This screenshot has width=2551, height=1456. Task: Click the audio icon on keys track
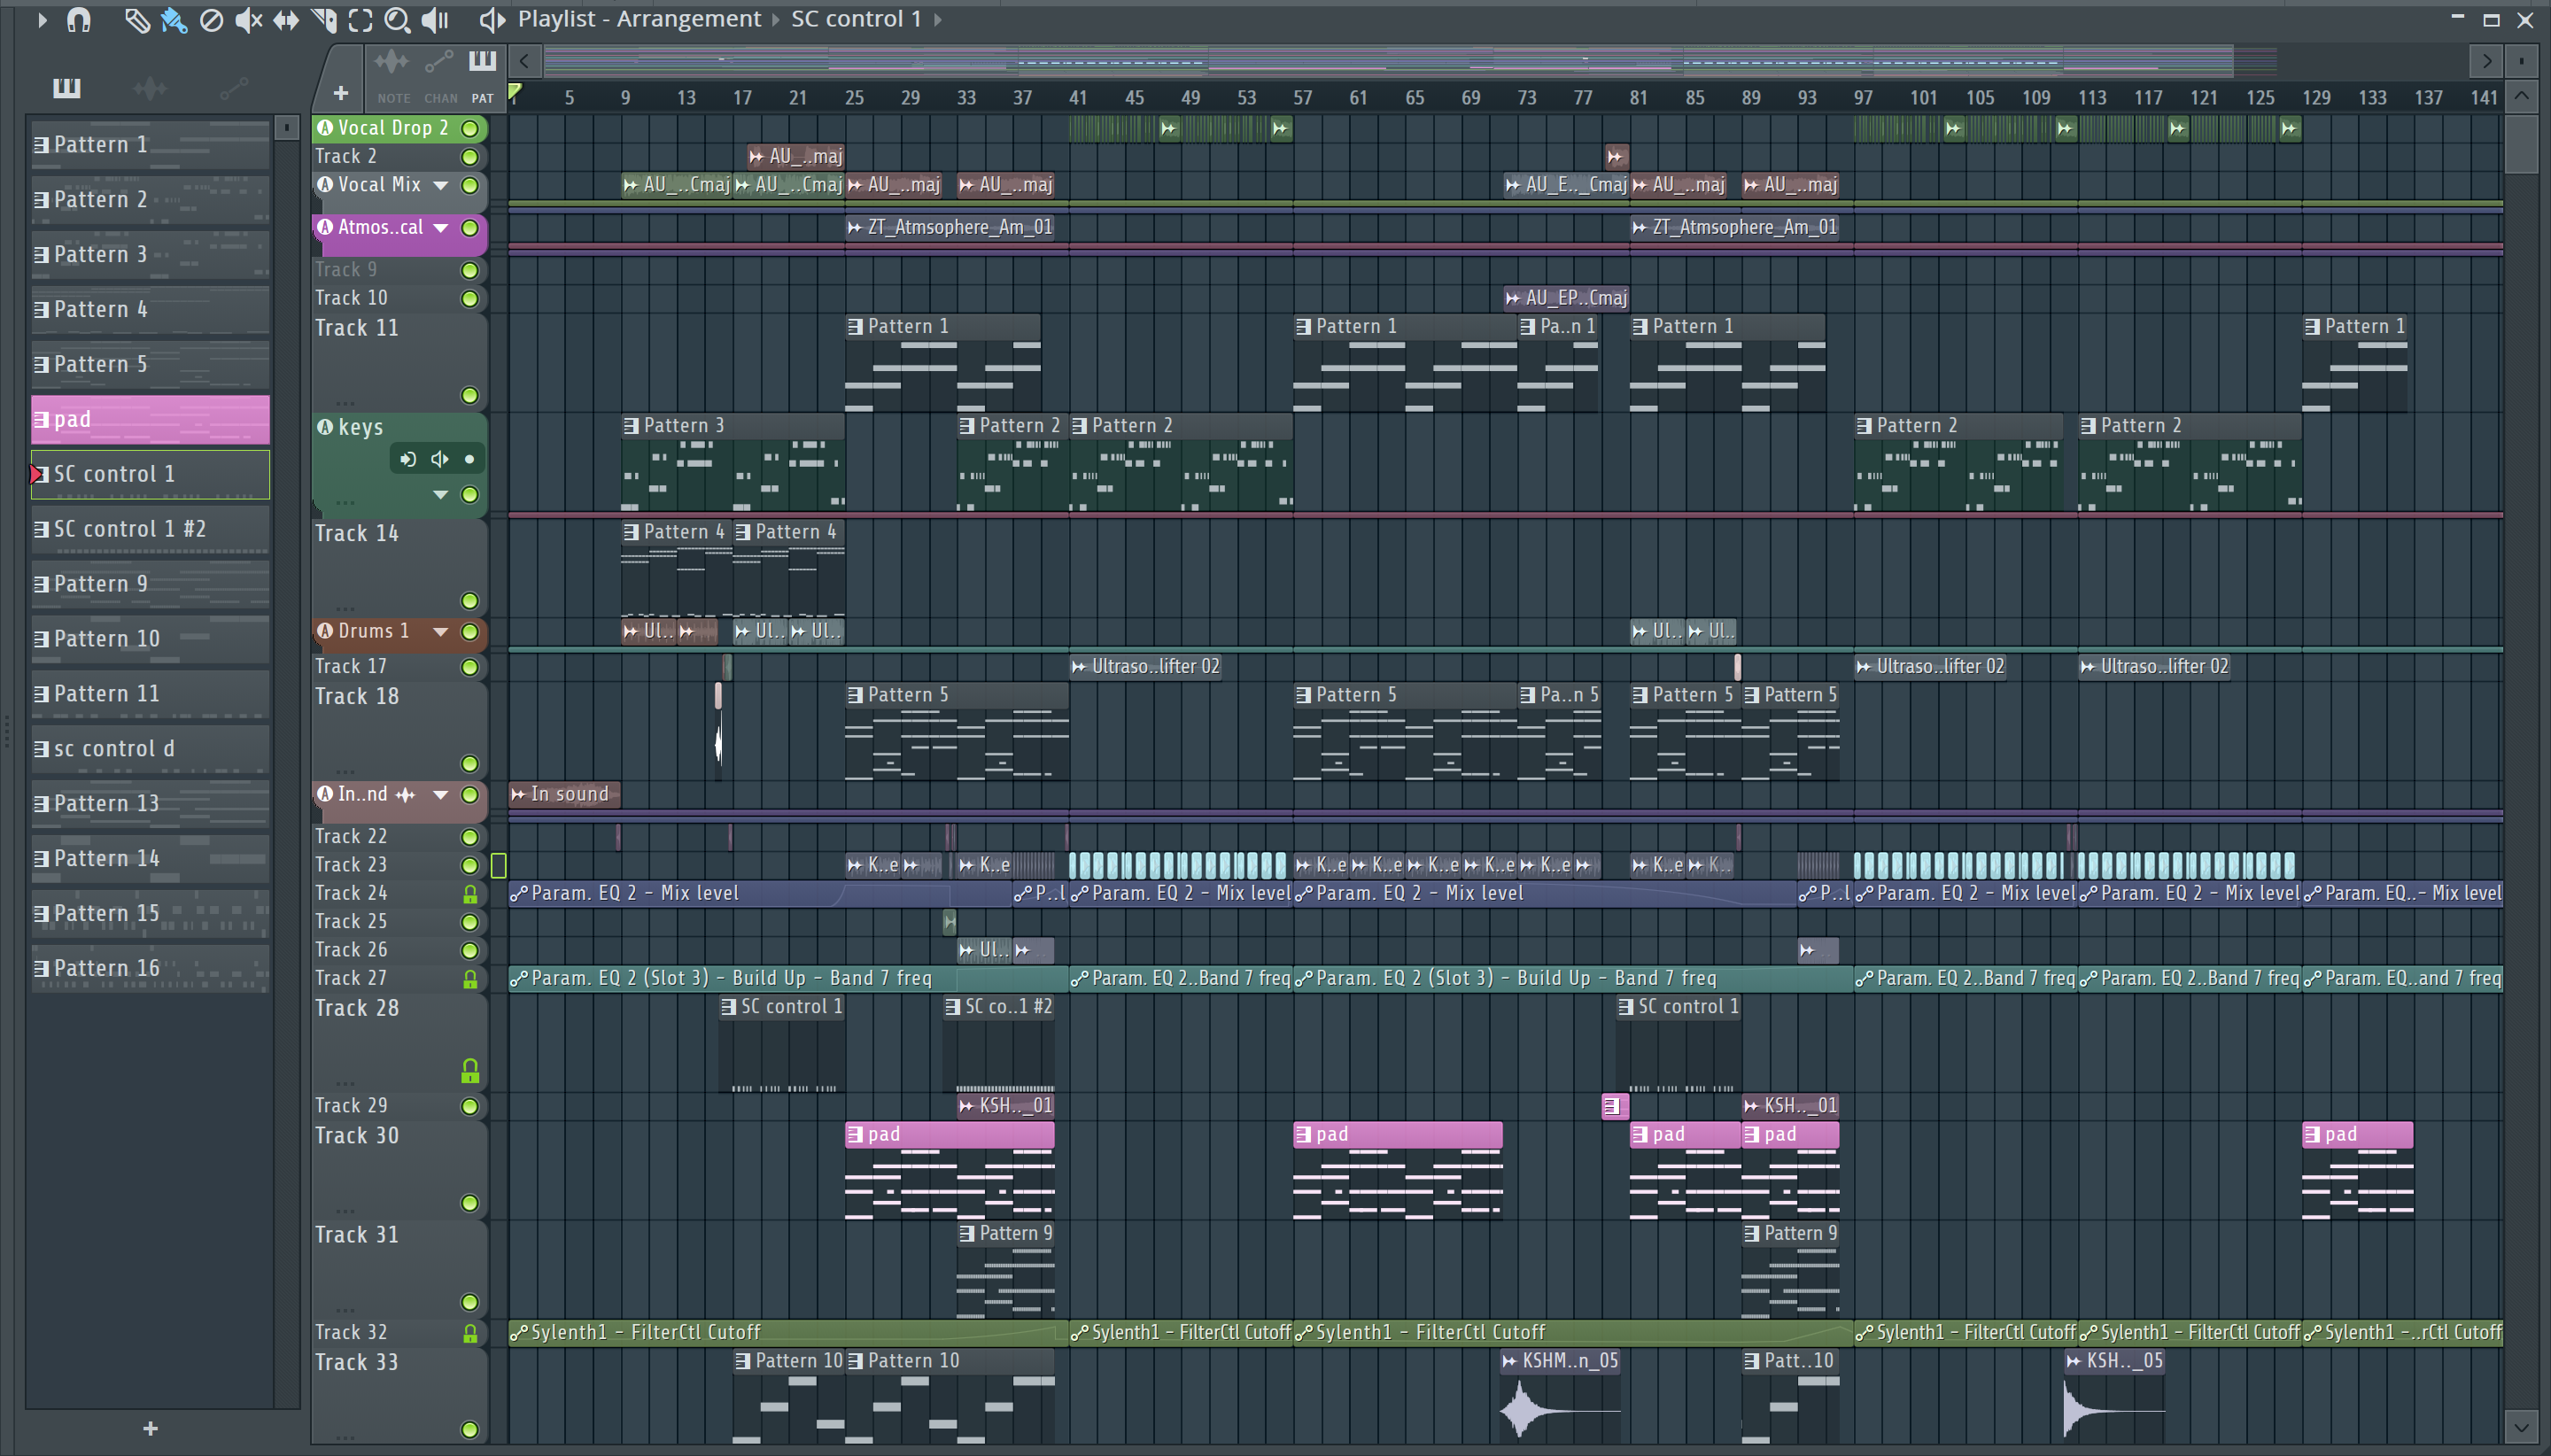pos(408,459)
